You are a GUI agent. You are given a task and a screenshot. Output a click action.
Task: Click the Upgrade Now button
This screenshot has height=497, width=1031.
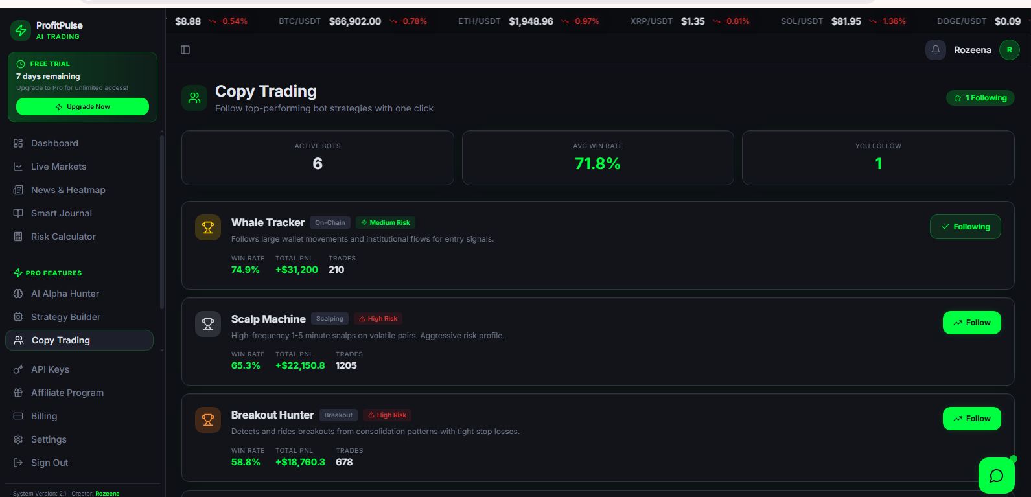click(x=82, y=107)
